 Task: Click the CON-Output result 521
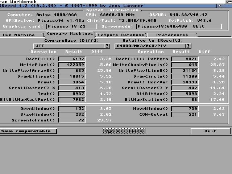[x=185, y=115]
